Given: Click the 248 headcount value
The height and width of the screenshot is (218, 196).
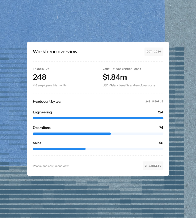Looking at the screenshot, I should 39,77.
